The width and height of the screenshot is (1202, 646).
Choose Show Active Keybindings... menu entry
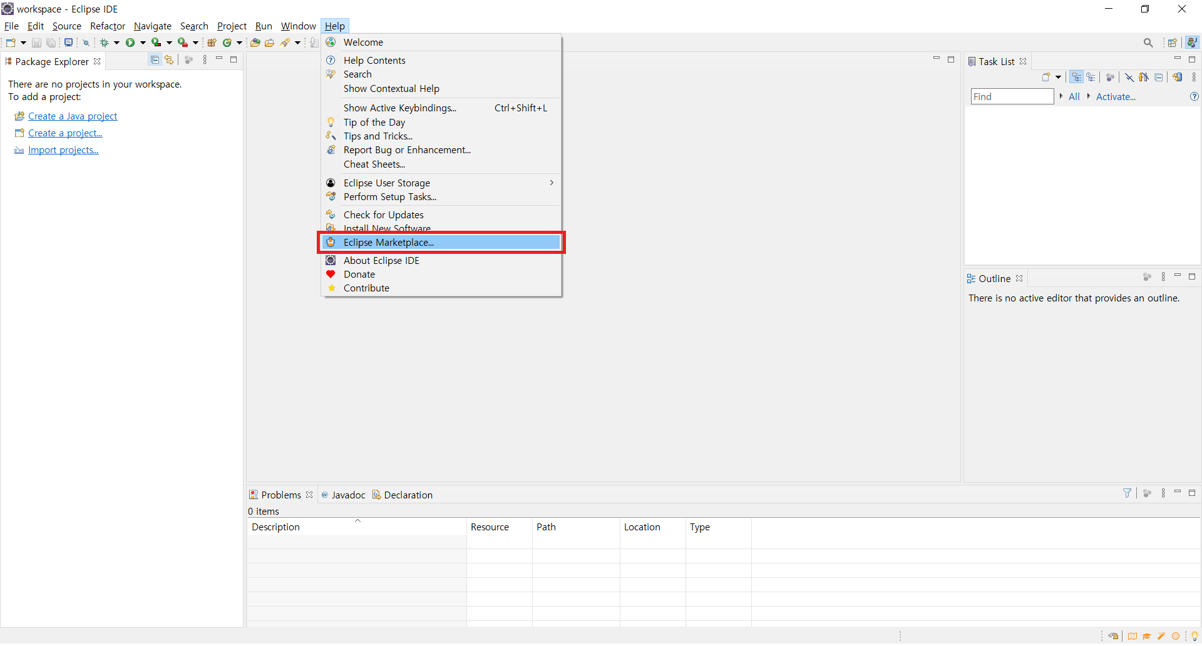tap(441, 108)
